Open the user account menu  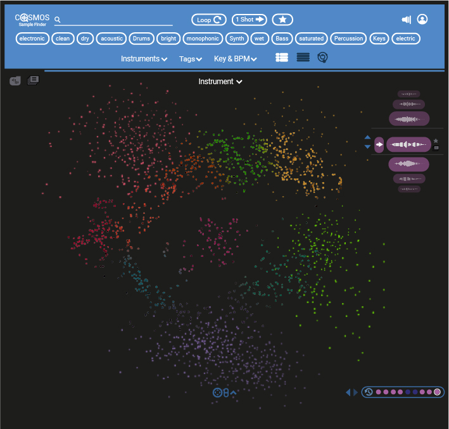tap(422, 19)
